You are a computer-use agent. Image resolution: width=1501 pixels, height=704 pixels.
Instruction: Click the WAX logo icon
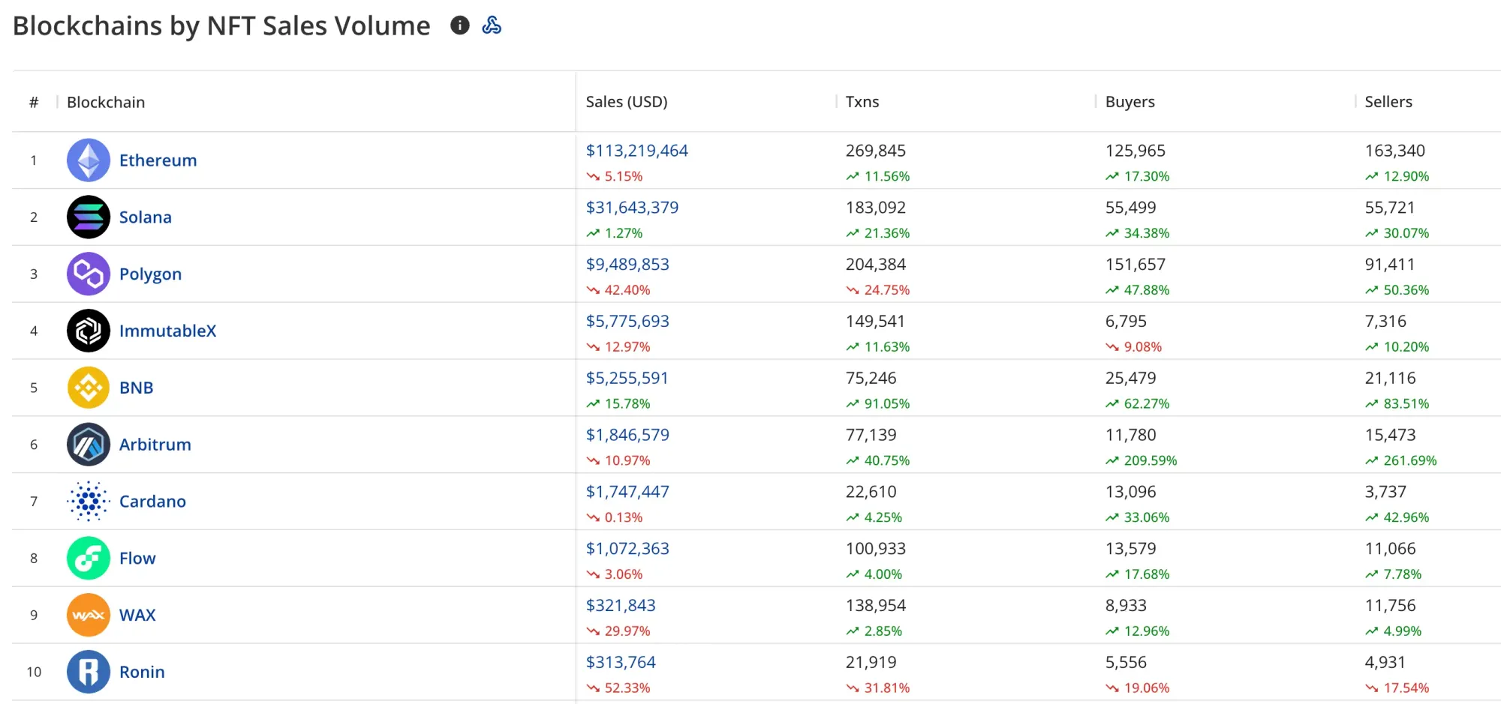(x=89, y=616)
